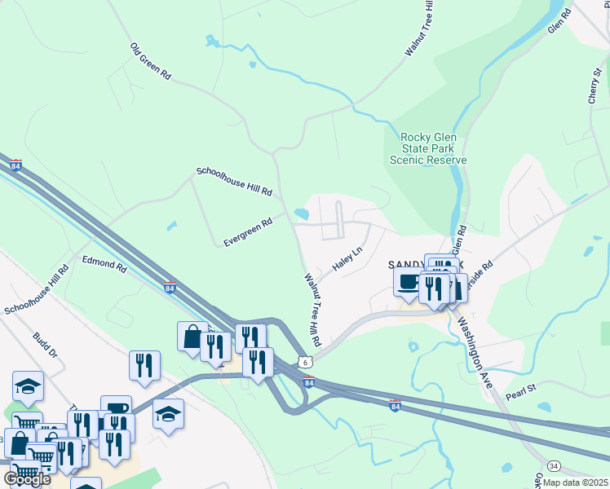This screenshot has width=610, height=489.
Task: Click the Route 6 shield marker
Action: 305,363
